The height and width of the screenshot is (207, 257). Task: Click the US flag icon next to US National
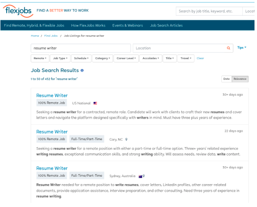pyautogui.click(x=95, y=103)
